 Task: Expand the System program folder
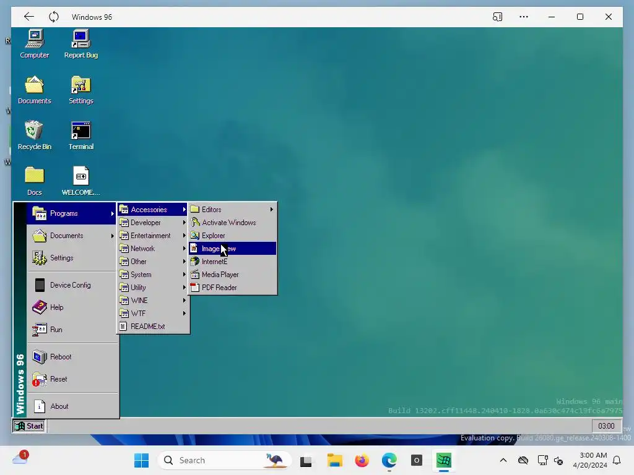[x=153, y=274]
